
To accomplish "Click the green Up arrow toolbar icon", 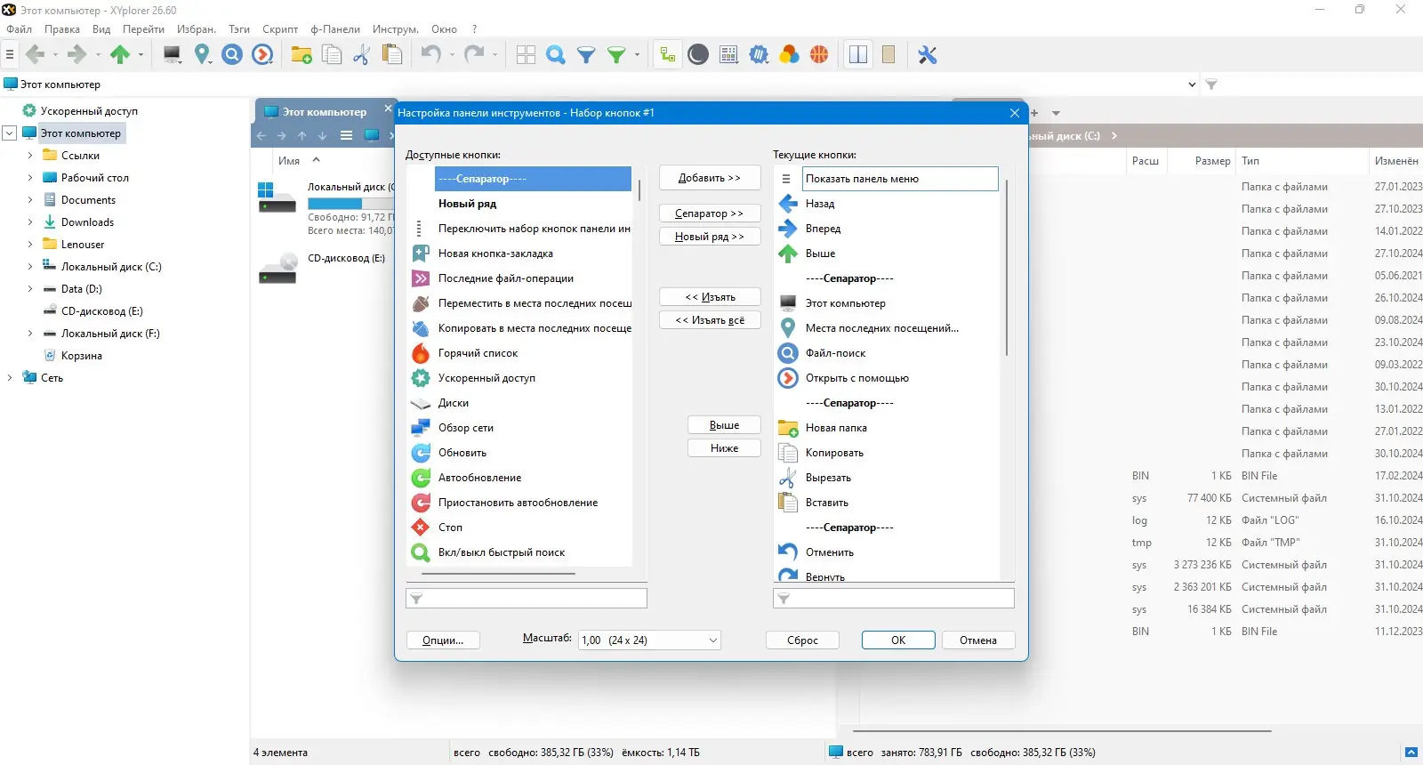I will tap(120, 55).
